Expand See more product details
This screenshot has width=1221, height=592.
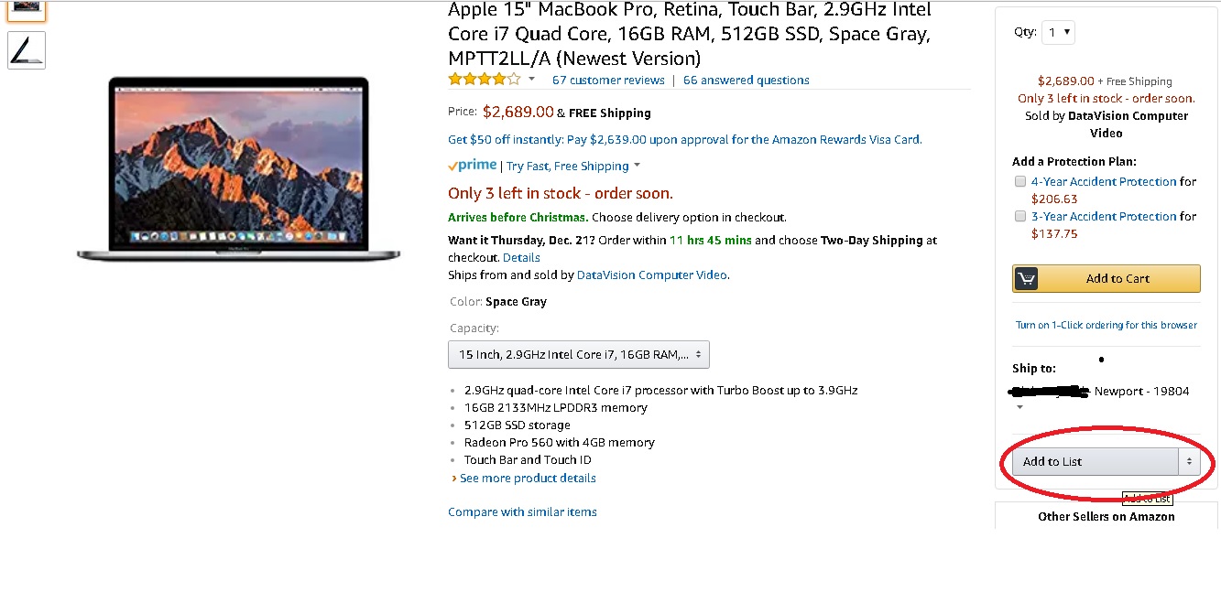point(527,478)
